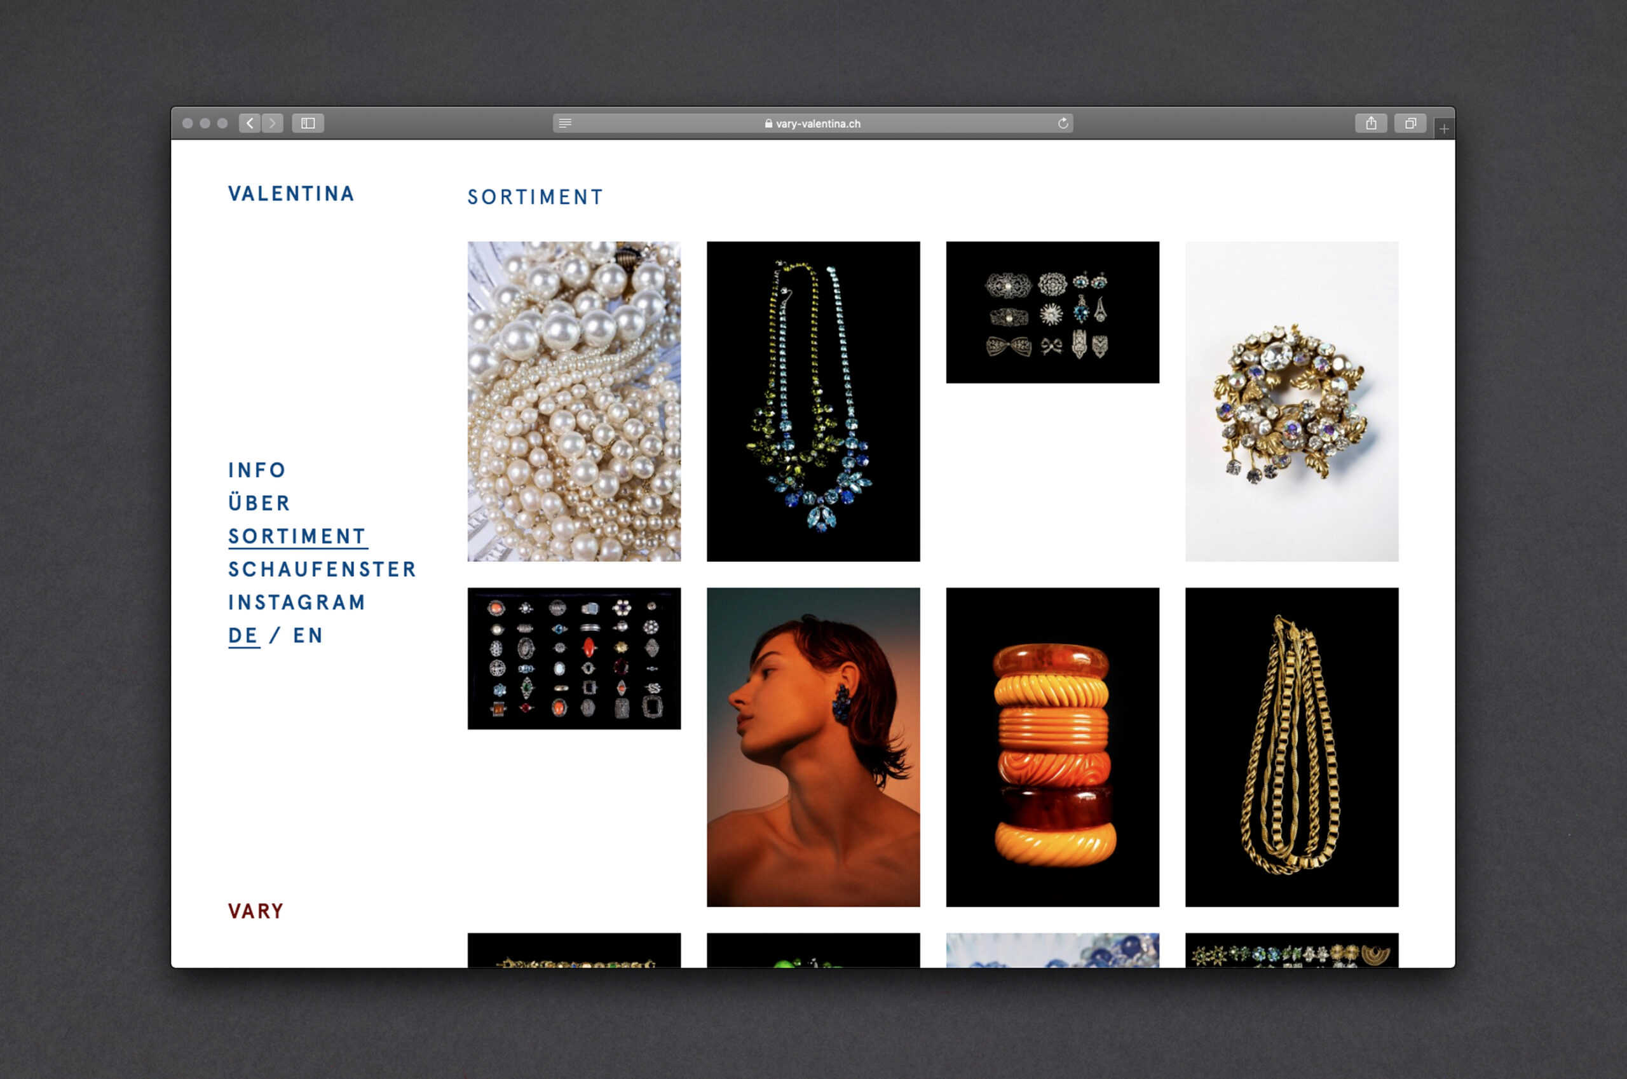Go to the ÜBER page

(259, 503)
